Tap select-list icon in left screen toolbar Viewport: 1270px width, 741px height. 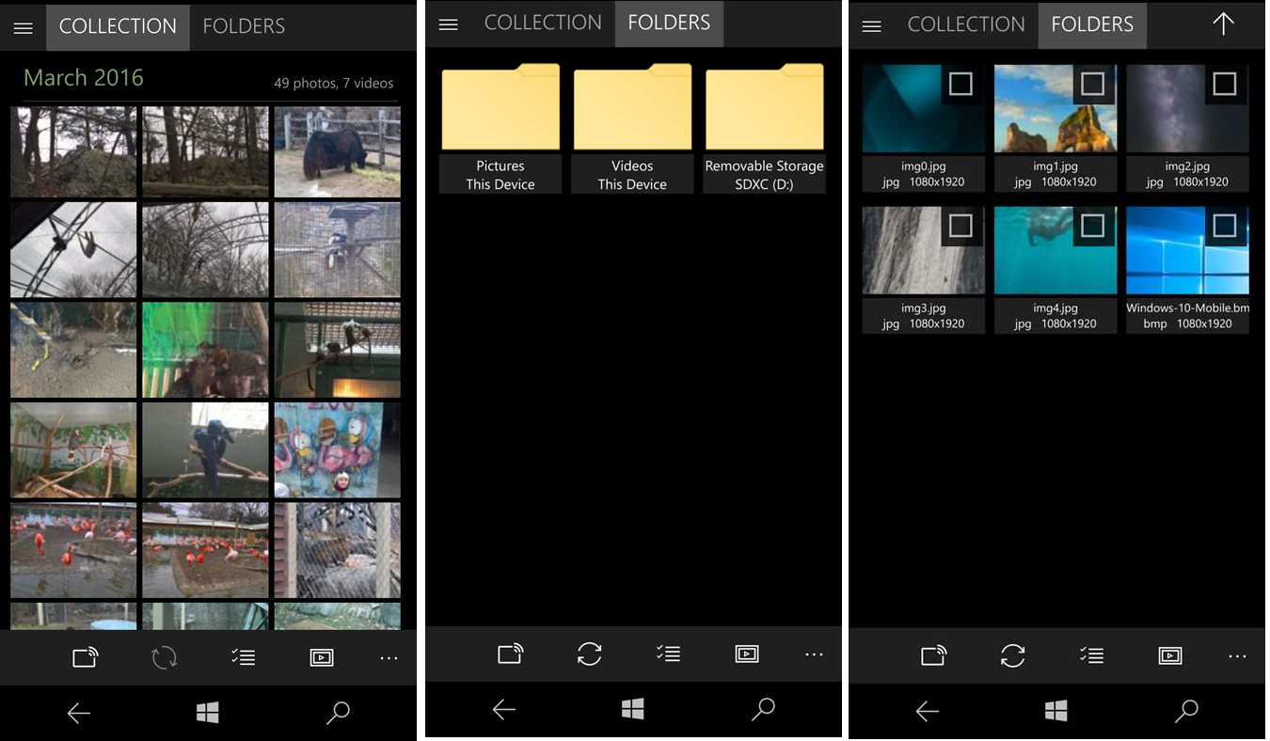point(243,657)
